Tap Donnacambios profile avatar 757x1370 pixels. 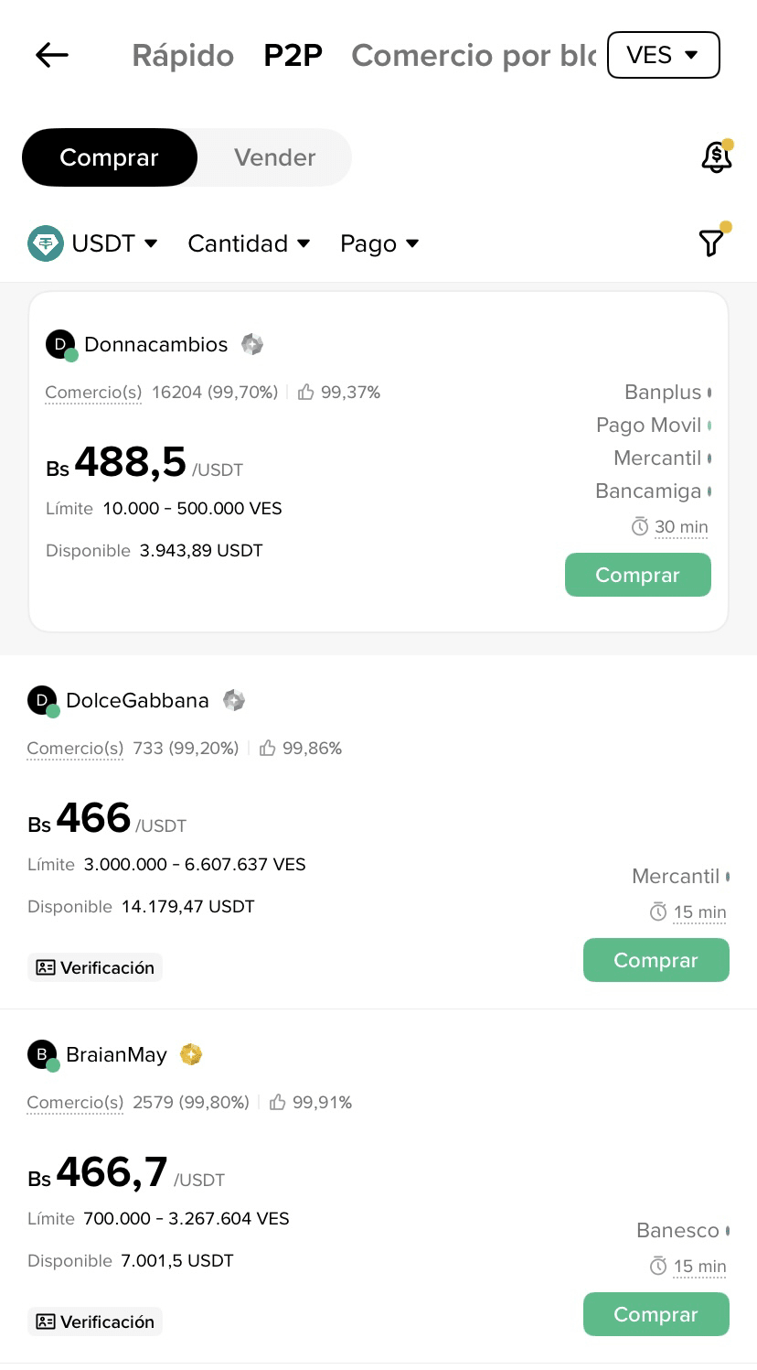tap(60, 345)
